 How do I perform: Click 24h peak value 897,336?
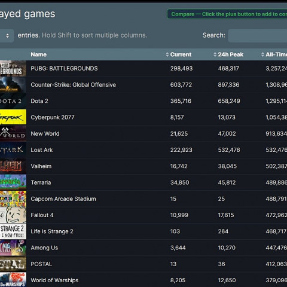[228, 85]
